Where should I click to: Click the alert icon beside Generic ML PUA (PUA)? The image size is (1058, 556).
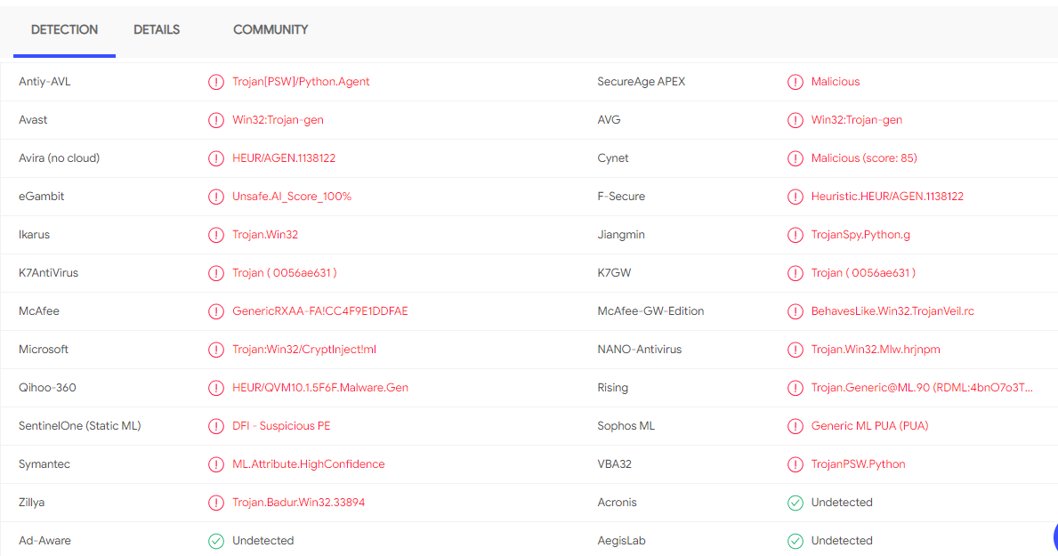(796, 426)
